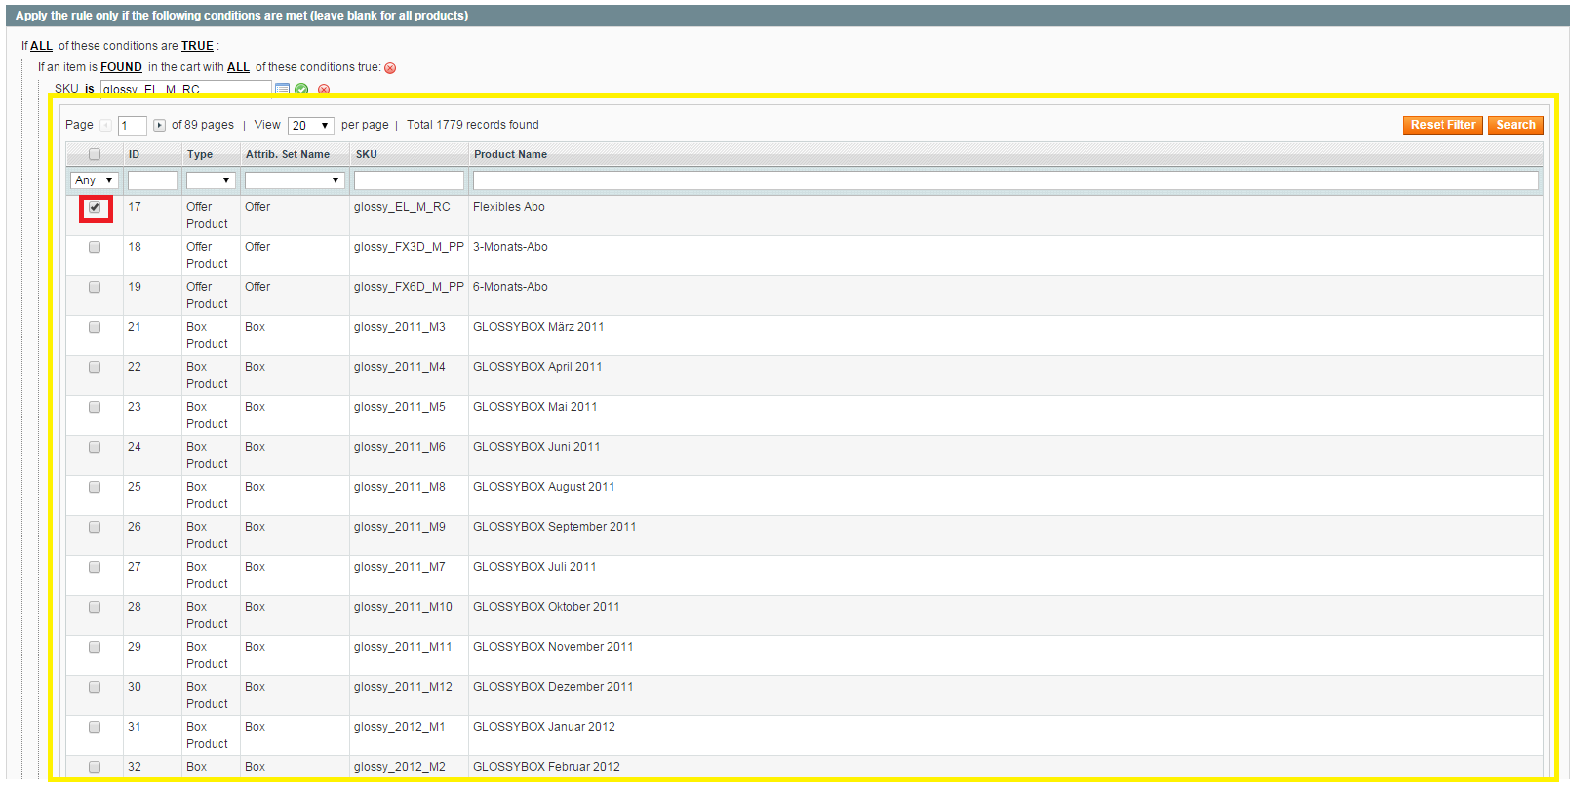Viewport: 1580px width, 794px height.
Task: Toggle the select-all header checkbox
Action: tap(95, 154)
